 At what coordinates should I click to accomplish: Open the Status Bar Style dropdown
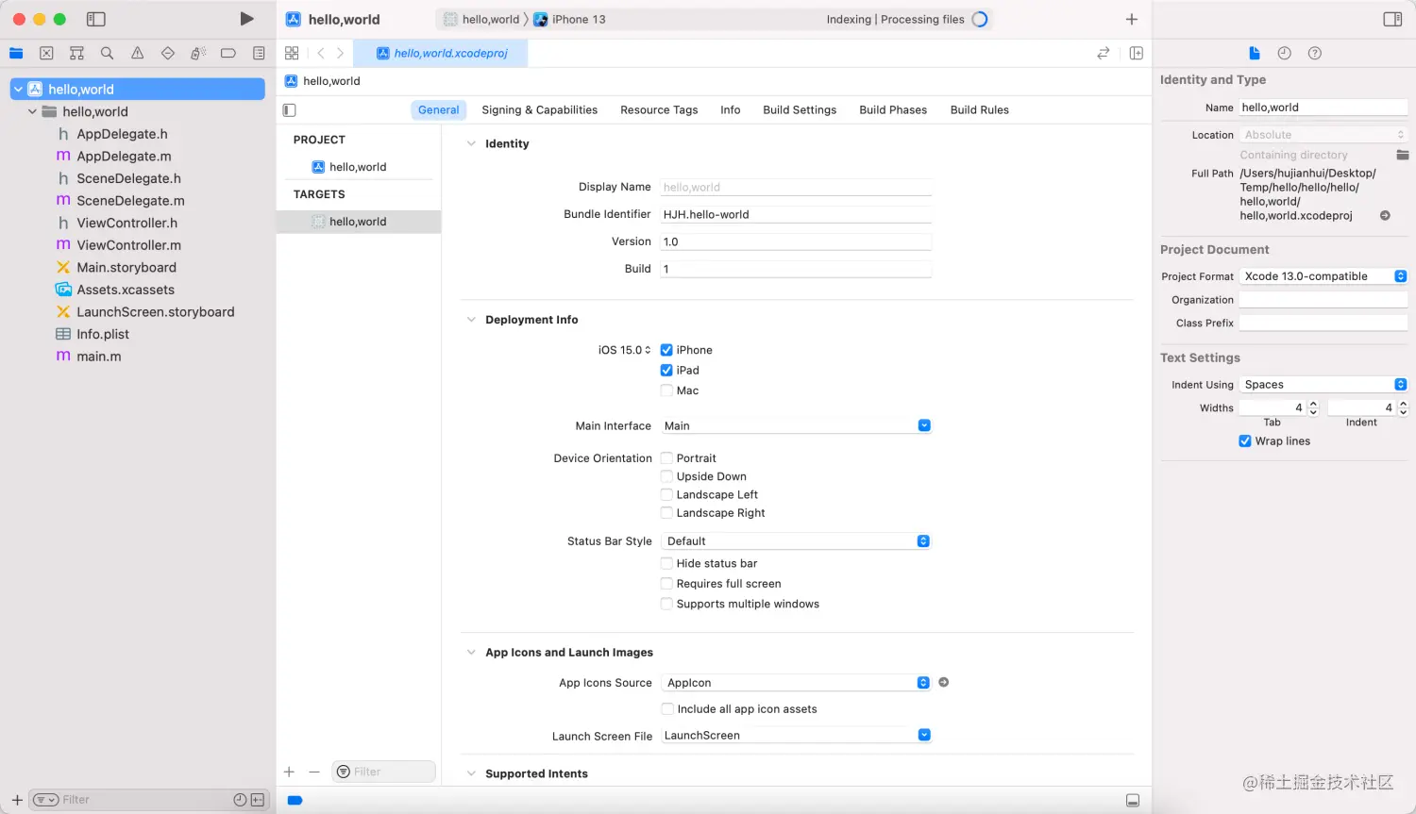[923, 540]
